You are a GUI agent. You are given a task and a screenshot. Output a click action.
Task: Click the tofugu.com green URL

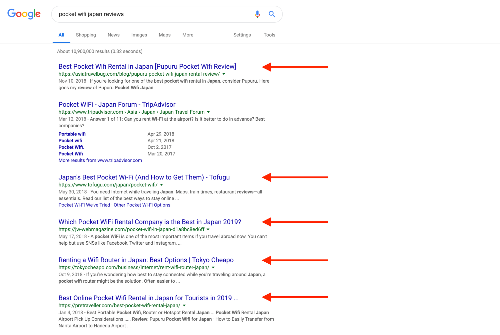pyautogui.click(x=108, y=185)
